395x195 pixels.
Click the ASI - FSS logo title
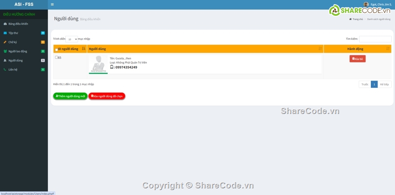pyautogui.click(x=24, y=5)
